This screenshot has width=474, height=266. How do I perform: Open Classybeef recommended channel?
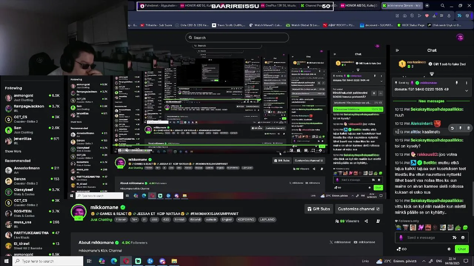click(32, 192)
